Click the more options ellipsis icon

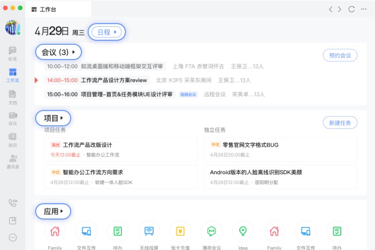(x=12, y=238)
